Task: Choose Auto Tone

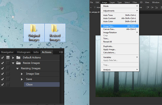Action: (x=120, y=15)
